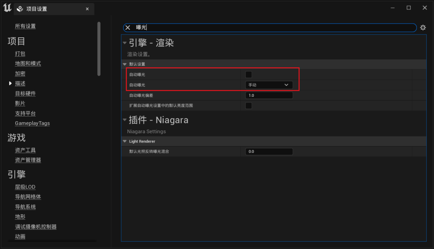434x249 pixels.
Task: Open the 层级LOD settings page
Action: click(x=25, y=187)
